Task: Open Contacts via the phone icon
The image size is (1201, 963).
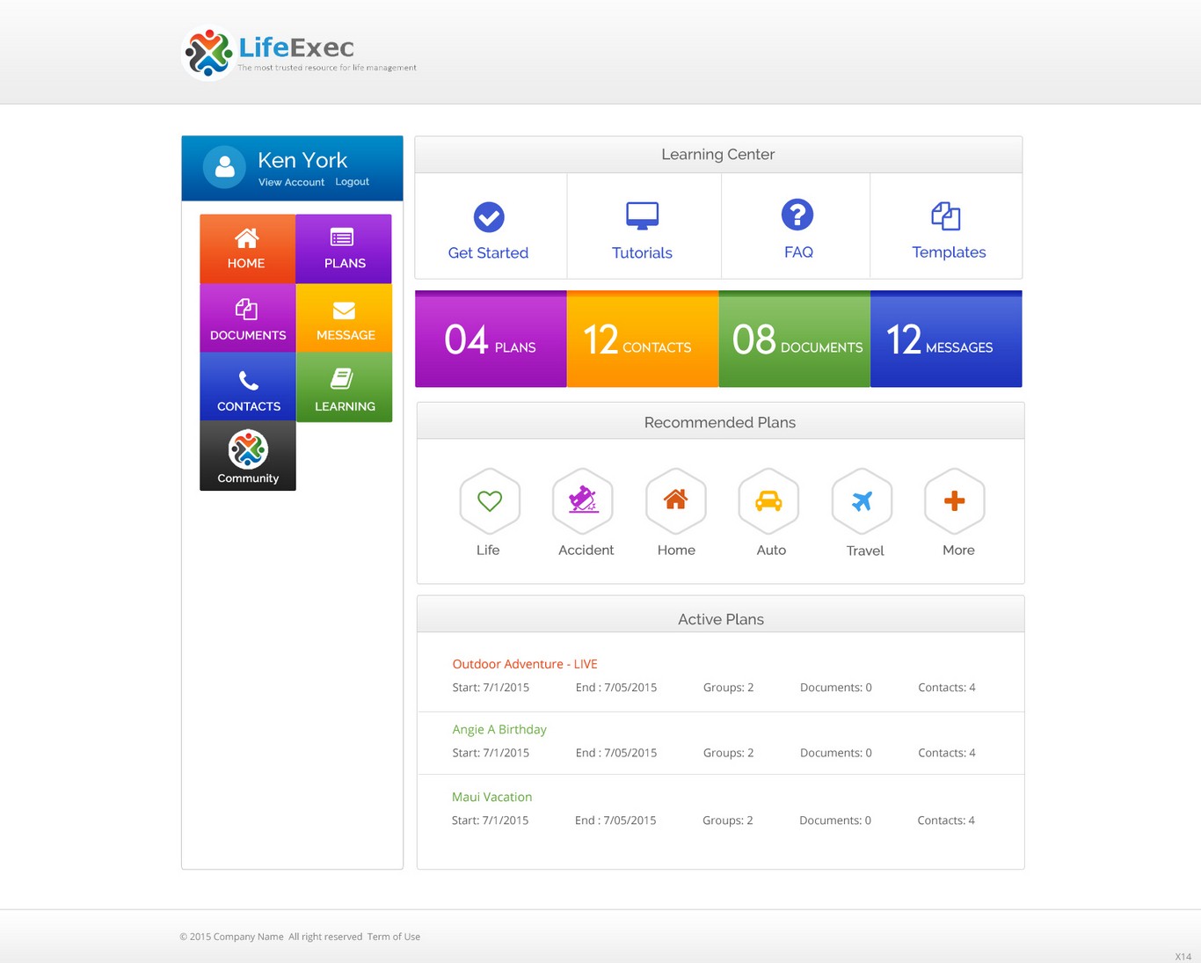Action: (x=246, y=387)
